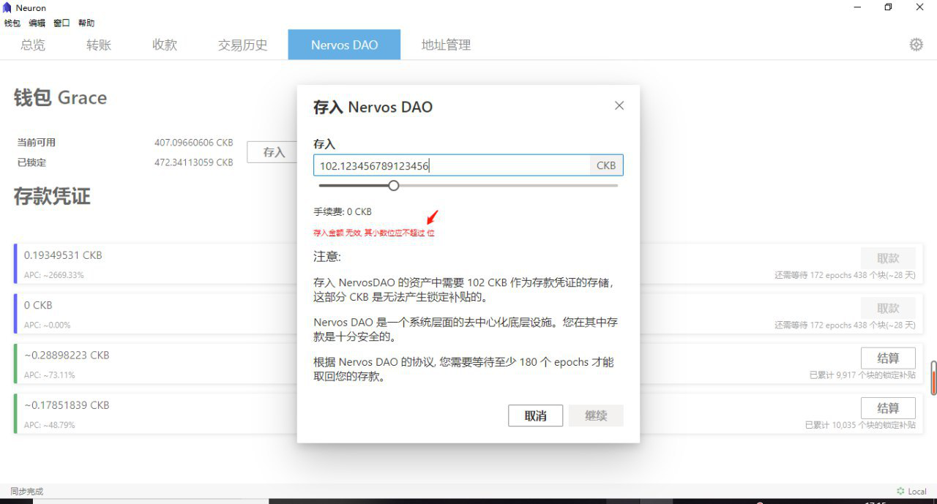Open the 钱包 menu
This screenshot has width=937, height=504.
pos(12,23)
